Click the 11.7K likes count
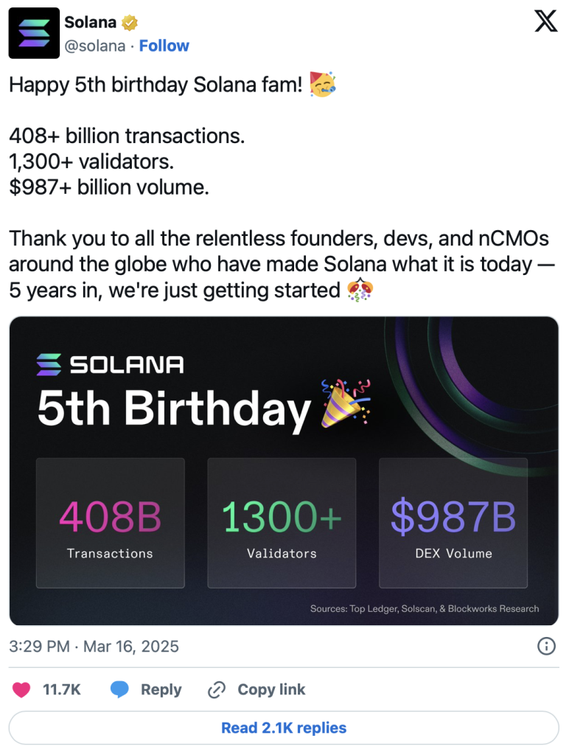This screenshot has height=755, width=569. [62, 689]
